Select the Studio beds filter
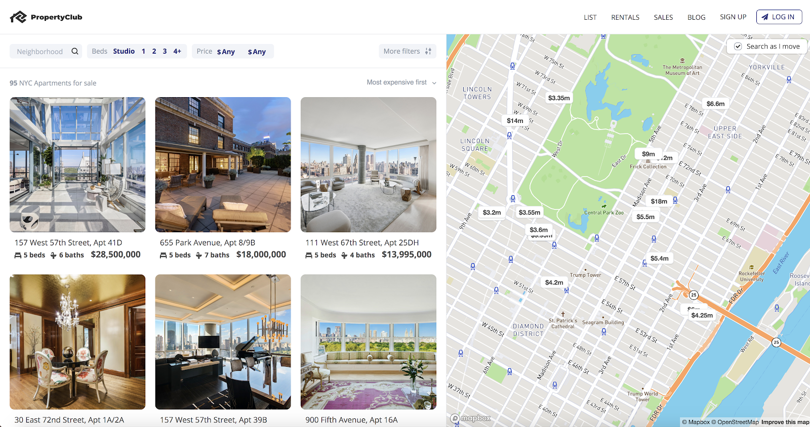The height and width of the screenshot is (427, 810). pos(124,51)
